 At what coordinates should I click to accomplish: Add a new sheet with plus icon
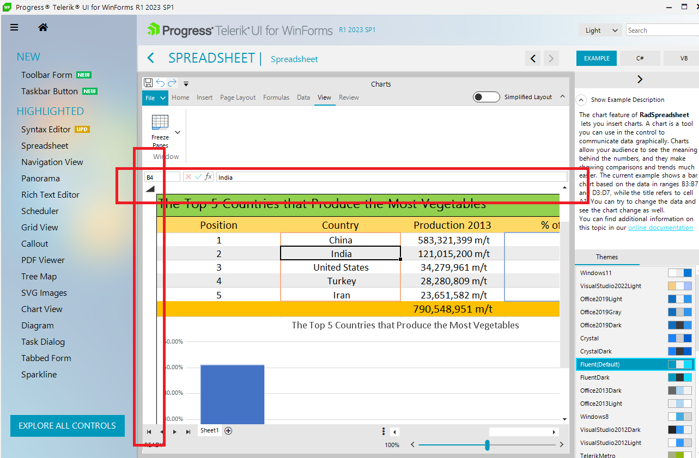[x=228, y=431]
